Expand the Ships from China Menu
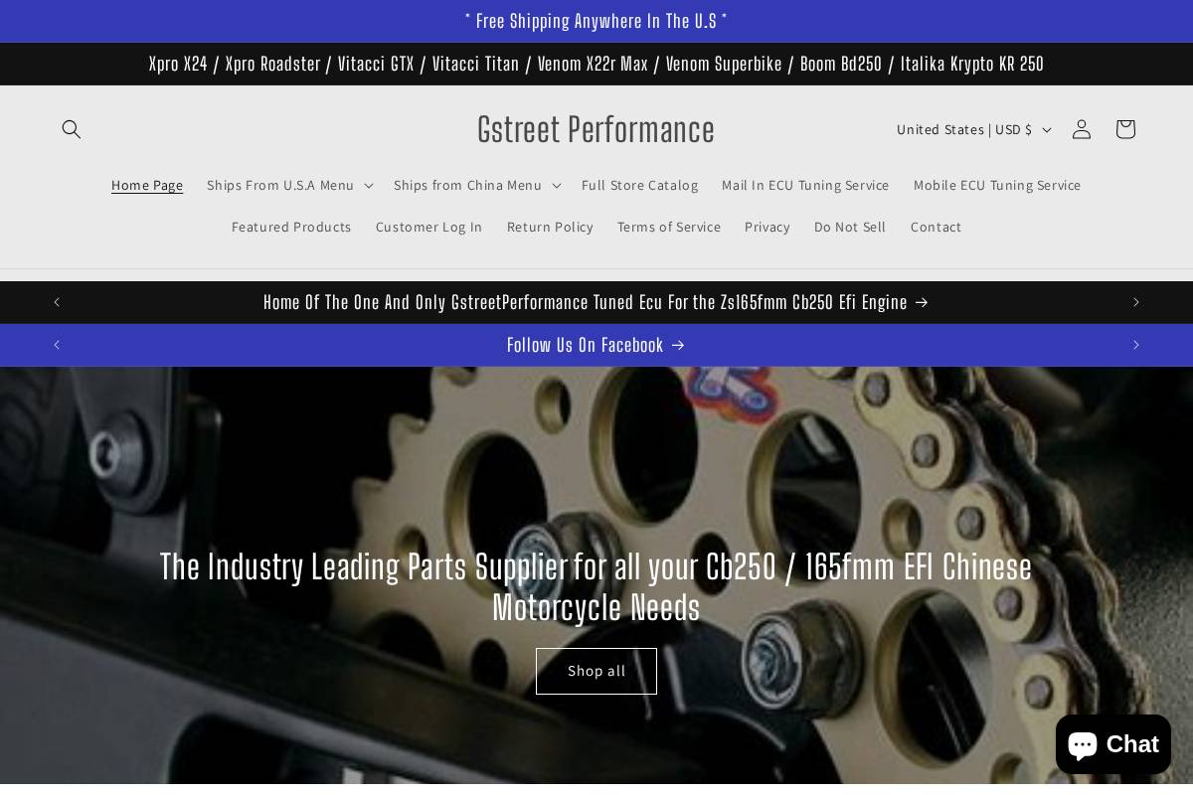Screen dimensions: 1193x795 (x=476, y=185)
